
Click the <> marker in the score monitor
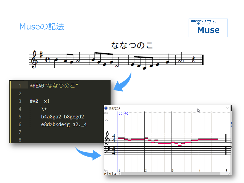(x=106, y=120)
